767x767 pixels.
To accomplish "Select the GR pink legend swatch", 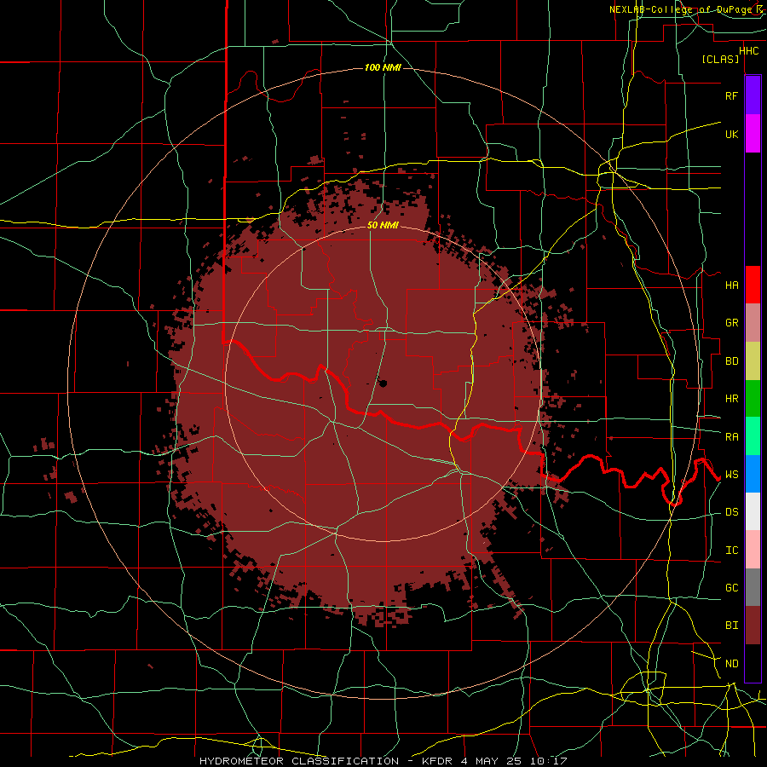I will tap(753, 323).
